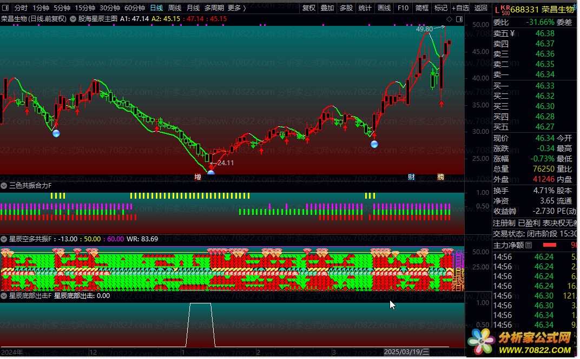Click the L margin tag icon
Image resolution: width=580 pixels, height=359 pixels.
tap(497, 10)
